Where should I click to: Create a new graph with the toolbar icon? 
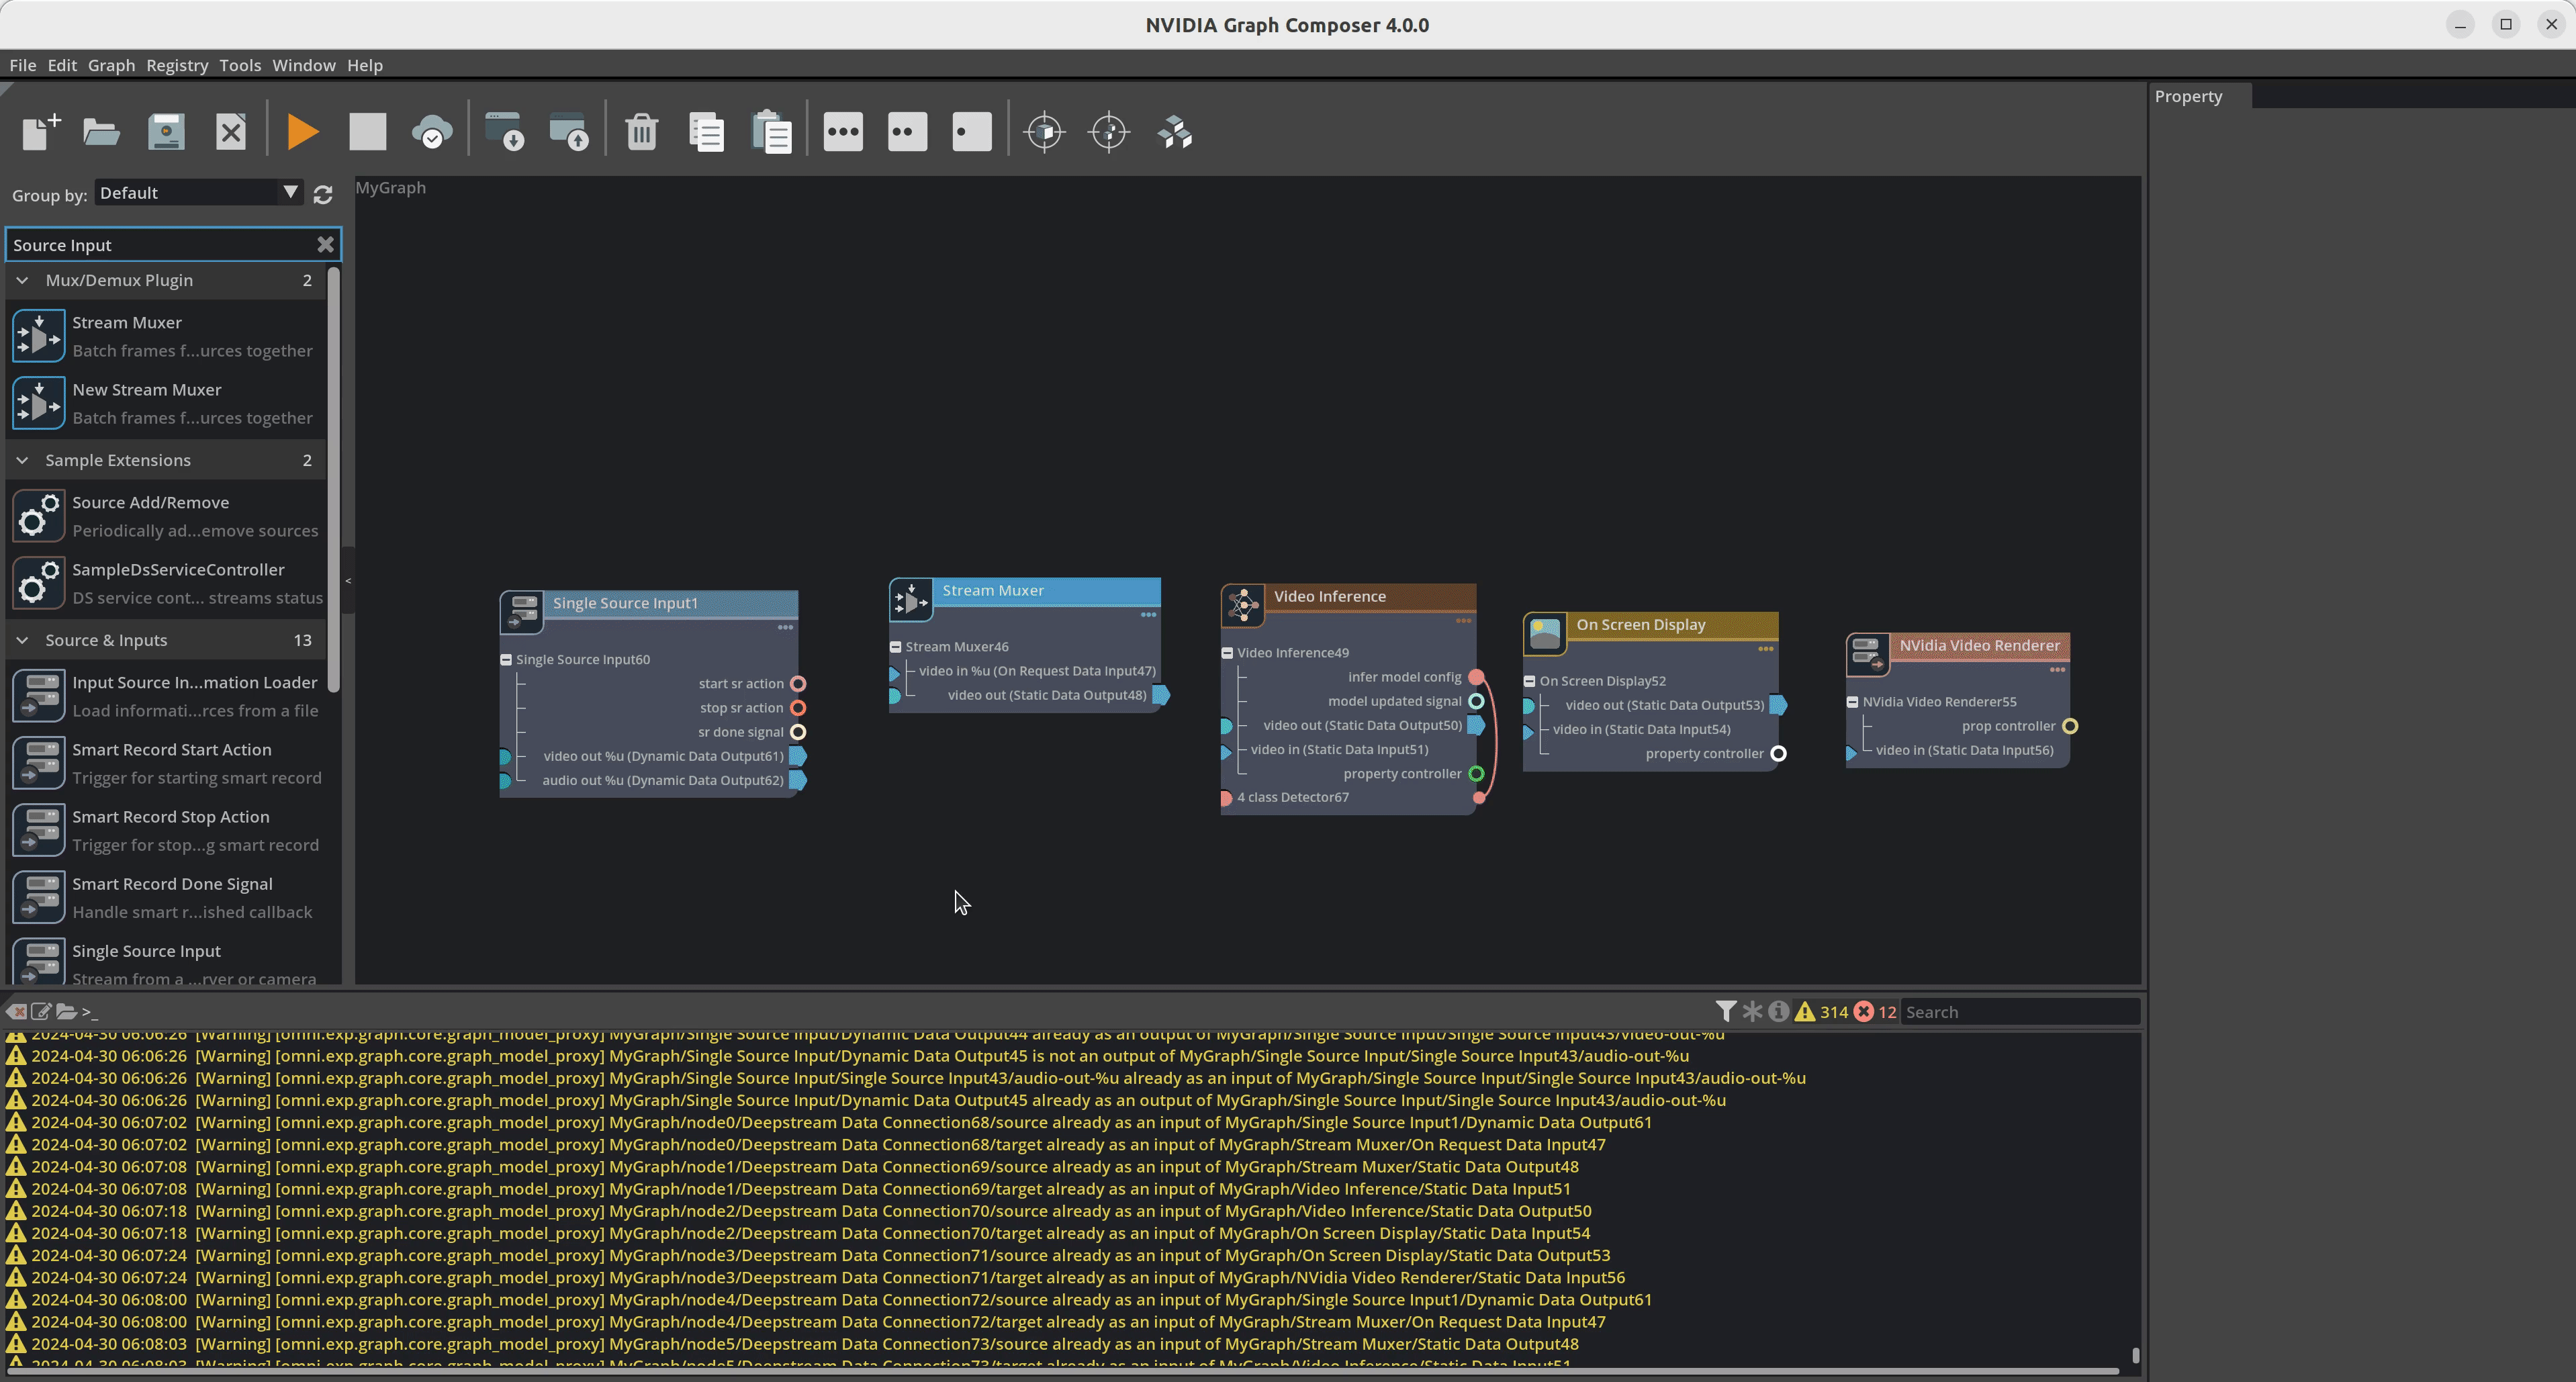41,131
